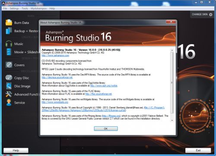Close the About Ashampoo Burning Studio dialog
Image resolution: width=216 pixels, height=156 pixels.
pos(171,22)
